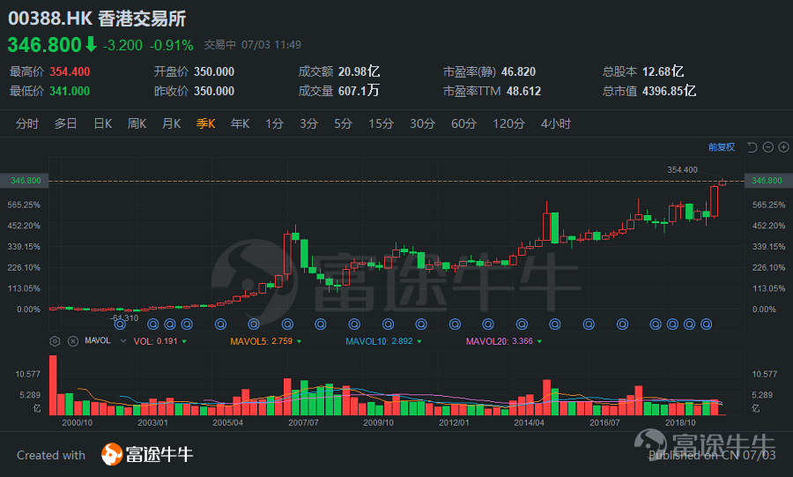This screenshot has width=793, height=477.
Task: Select the 月K monthly candlestick tab
Action: [x=172, y=123]
